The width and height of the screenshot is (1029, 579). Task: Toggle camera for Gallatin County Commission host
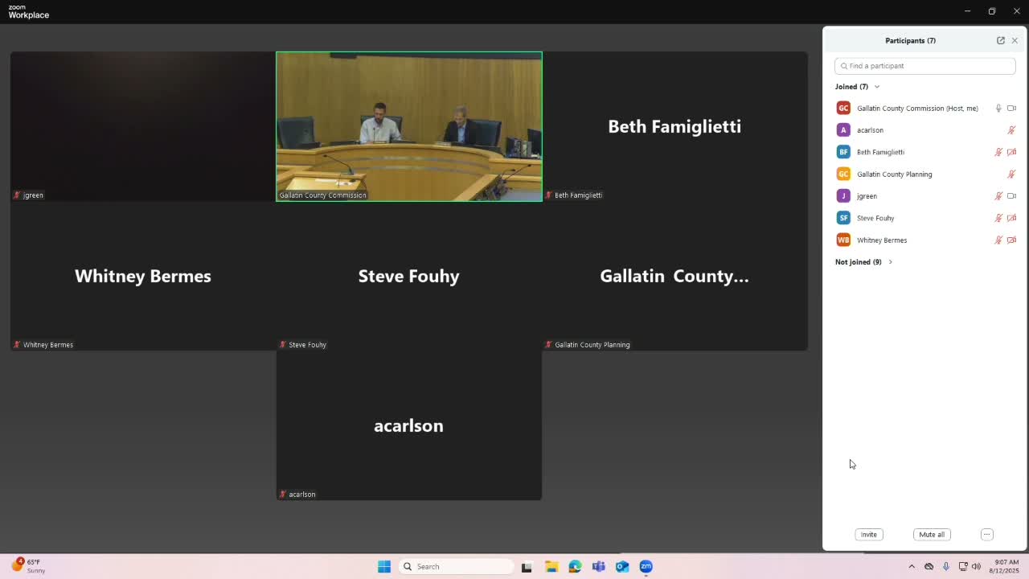click(1011, 108)
